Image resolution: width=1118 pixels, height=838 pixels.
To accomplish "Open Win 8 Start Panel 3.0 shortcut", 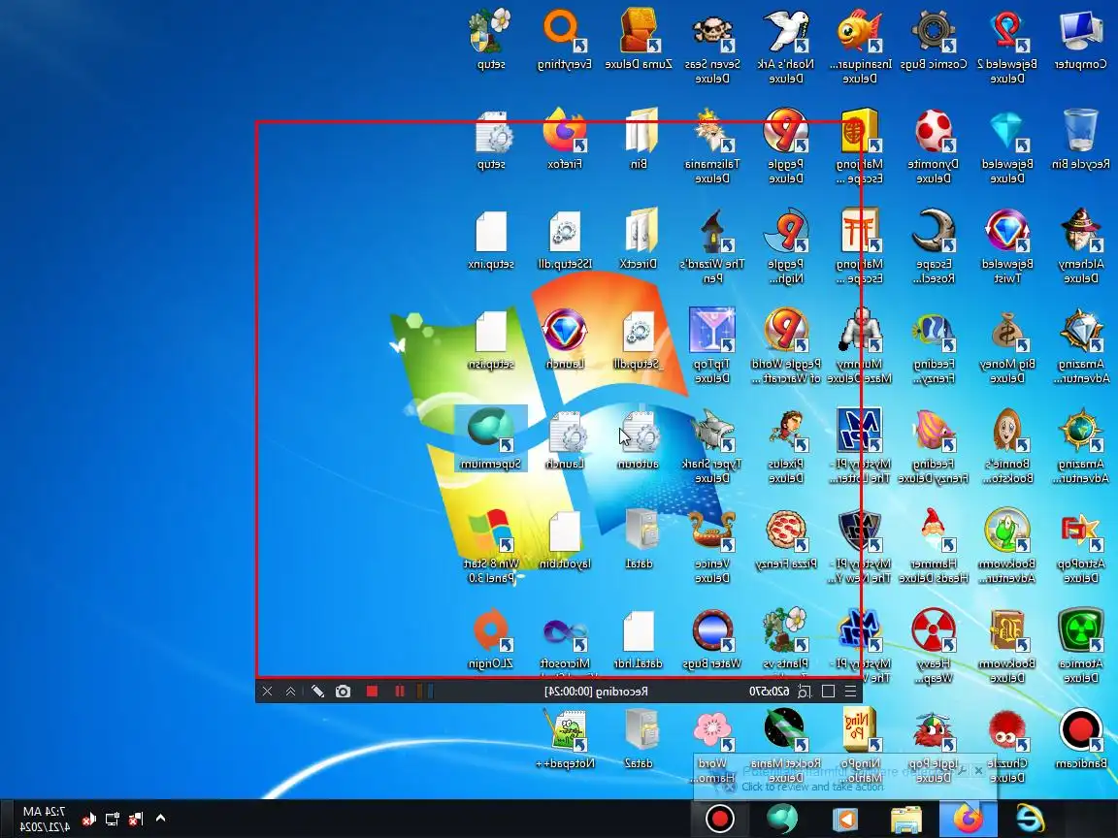I will pyautogui.click(x=490, y=547).
